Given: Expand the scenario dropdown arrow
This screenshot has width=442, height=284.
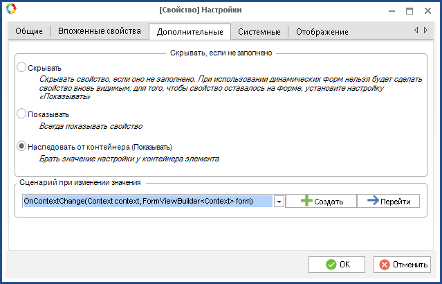Looking at the screenshot, I should 279,202.
